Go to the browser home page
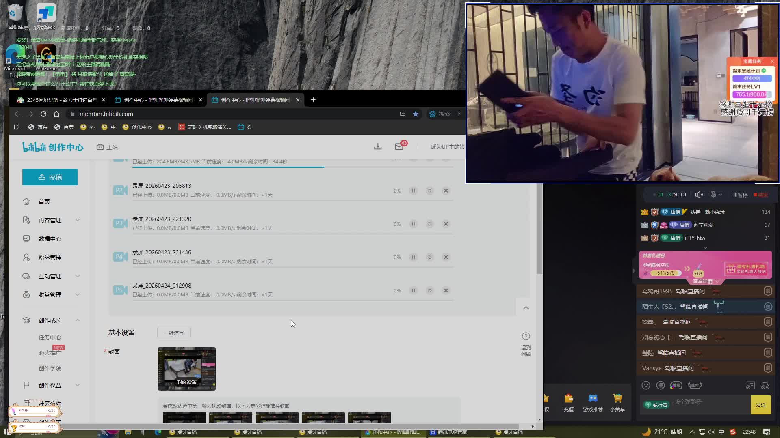780x438 pixels. tap(56, 114)
